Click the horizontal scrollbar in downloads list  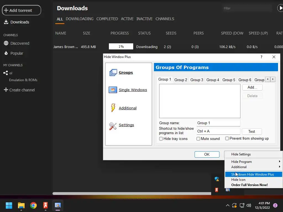[132, 194]
